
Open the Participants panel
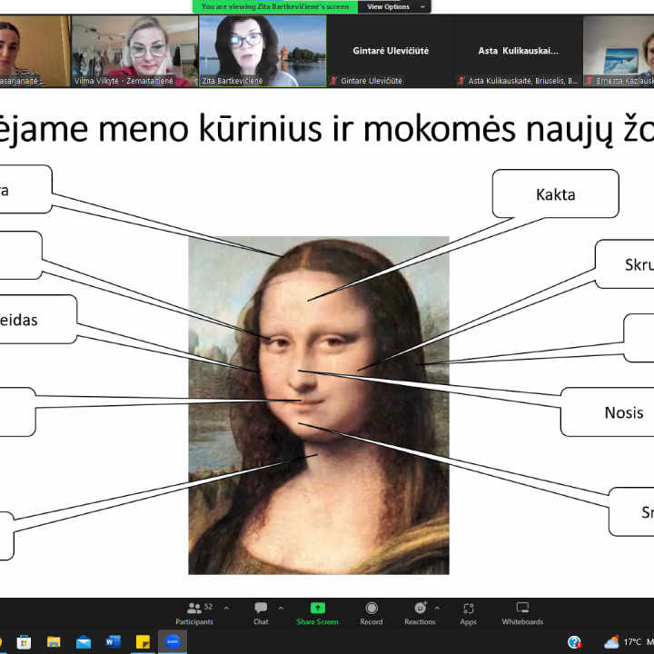pyautogui.click(x=194, y=613)
